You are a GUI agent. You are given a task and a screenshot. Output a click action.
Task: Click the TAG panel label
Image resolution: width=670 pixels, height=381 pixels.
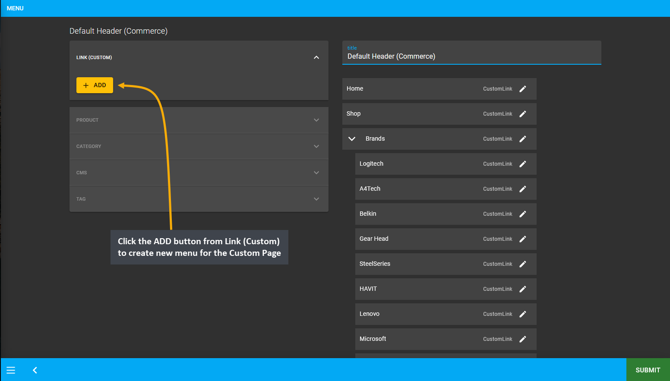[81, 199]
